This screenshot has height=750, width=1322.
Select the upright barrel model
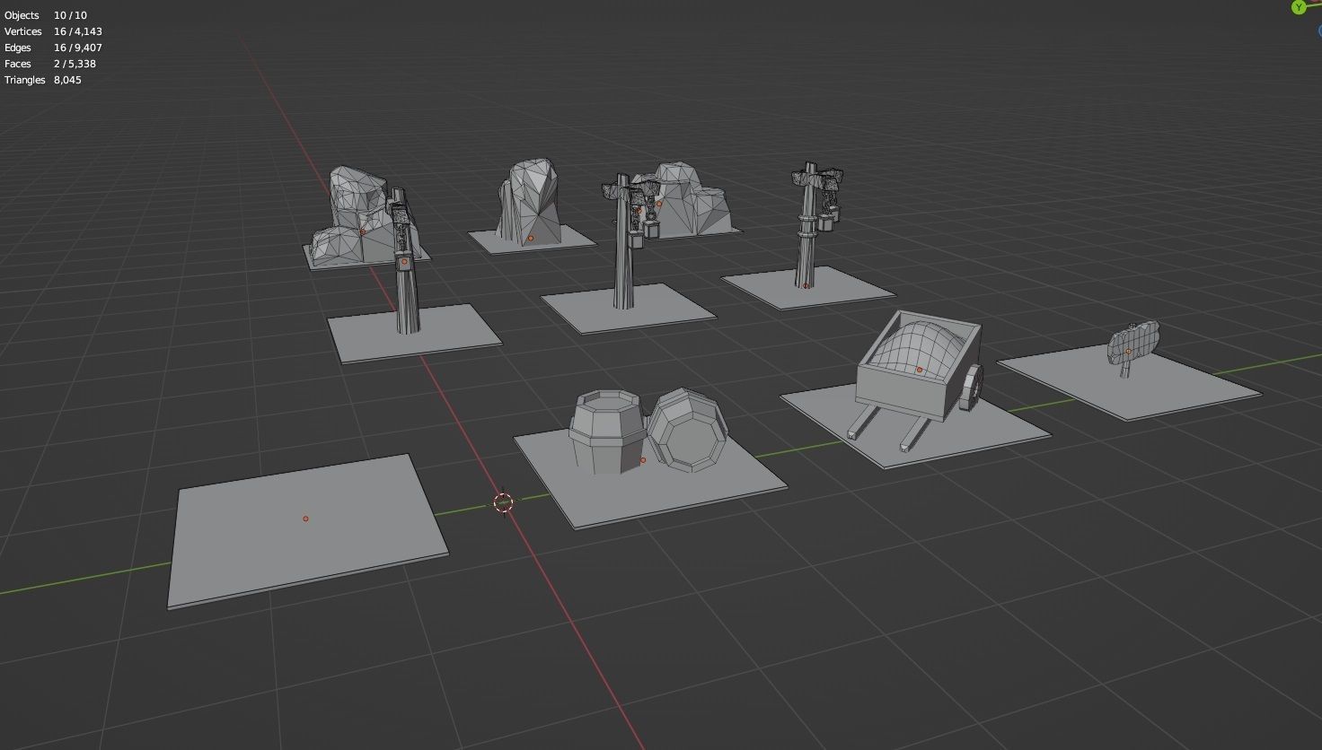coord(608,432)
